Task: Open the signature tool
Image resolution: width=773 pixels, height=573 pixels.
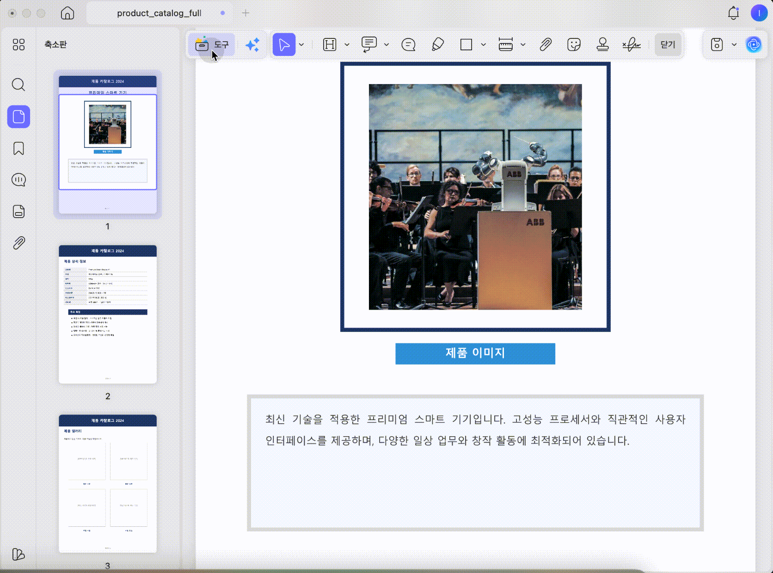Action: tap(631, 45)
